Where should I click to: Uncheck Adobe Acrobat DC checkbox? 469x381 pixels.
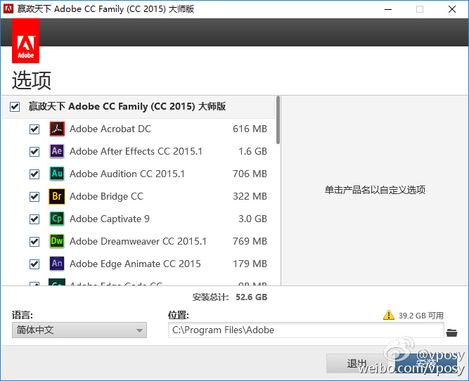point(34,129)
